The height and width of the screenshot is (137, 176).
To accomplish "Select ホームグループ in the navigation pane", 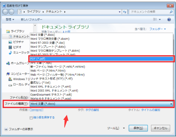I will (18, 63).
